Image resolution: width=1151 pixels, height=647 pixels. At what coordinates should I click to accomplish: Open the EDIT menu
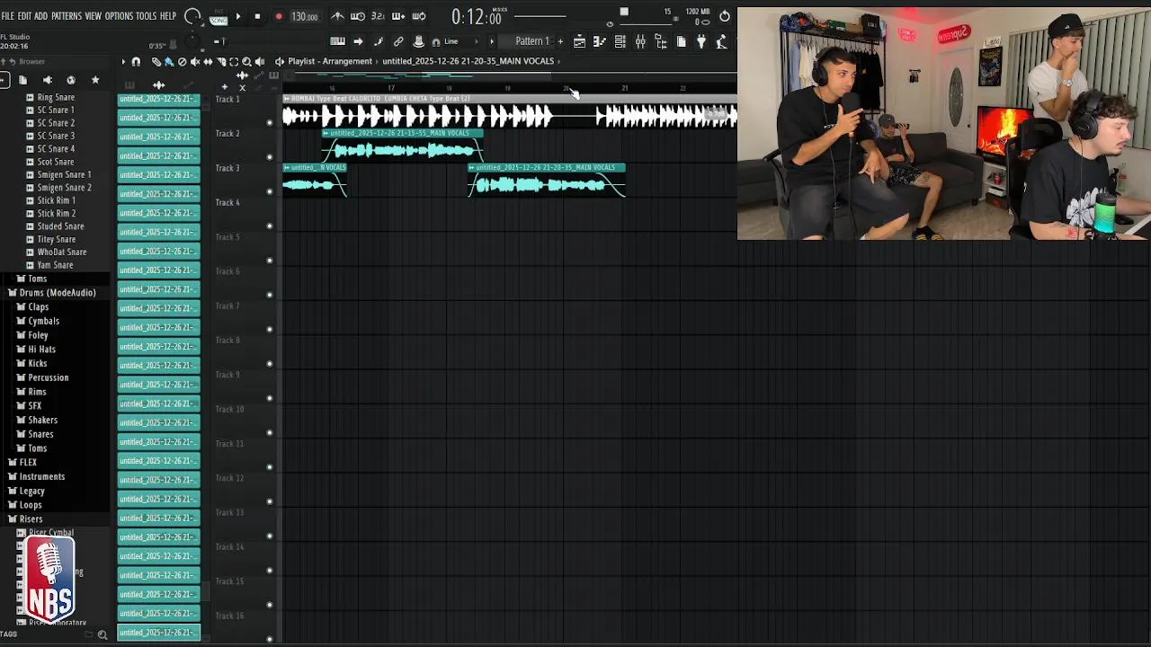pyautogui.click(x=24, y=16)
